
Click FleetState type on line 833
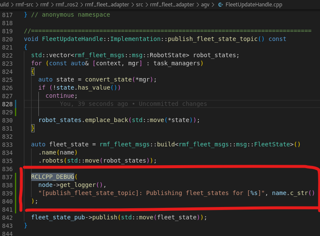272,144
